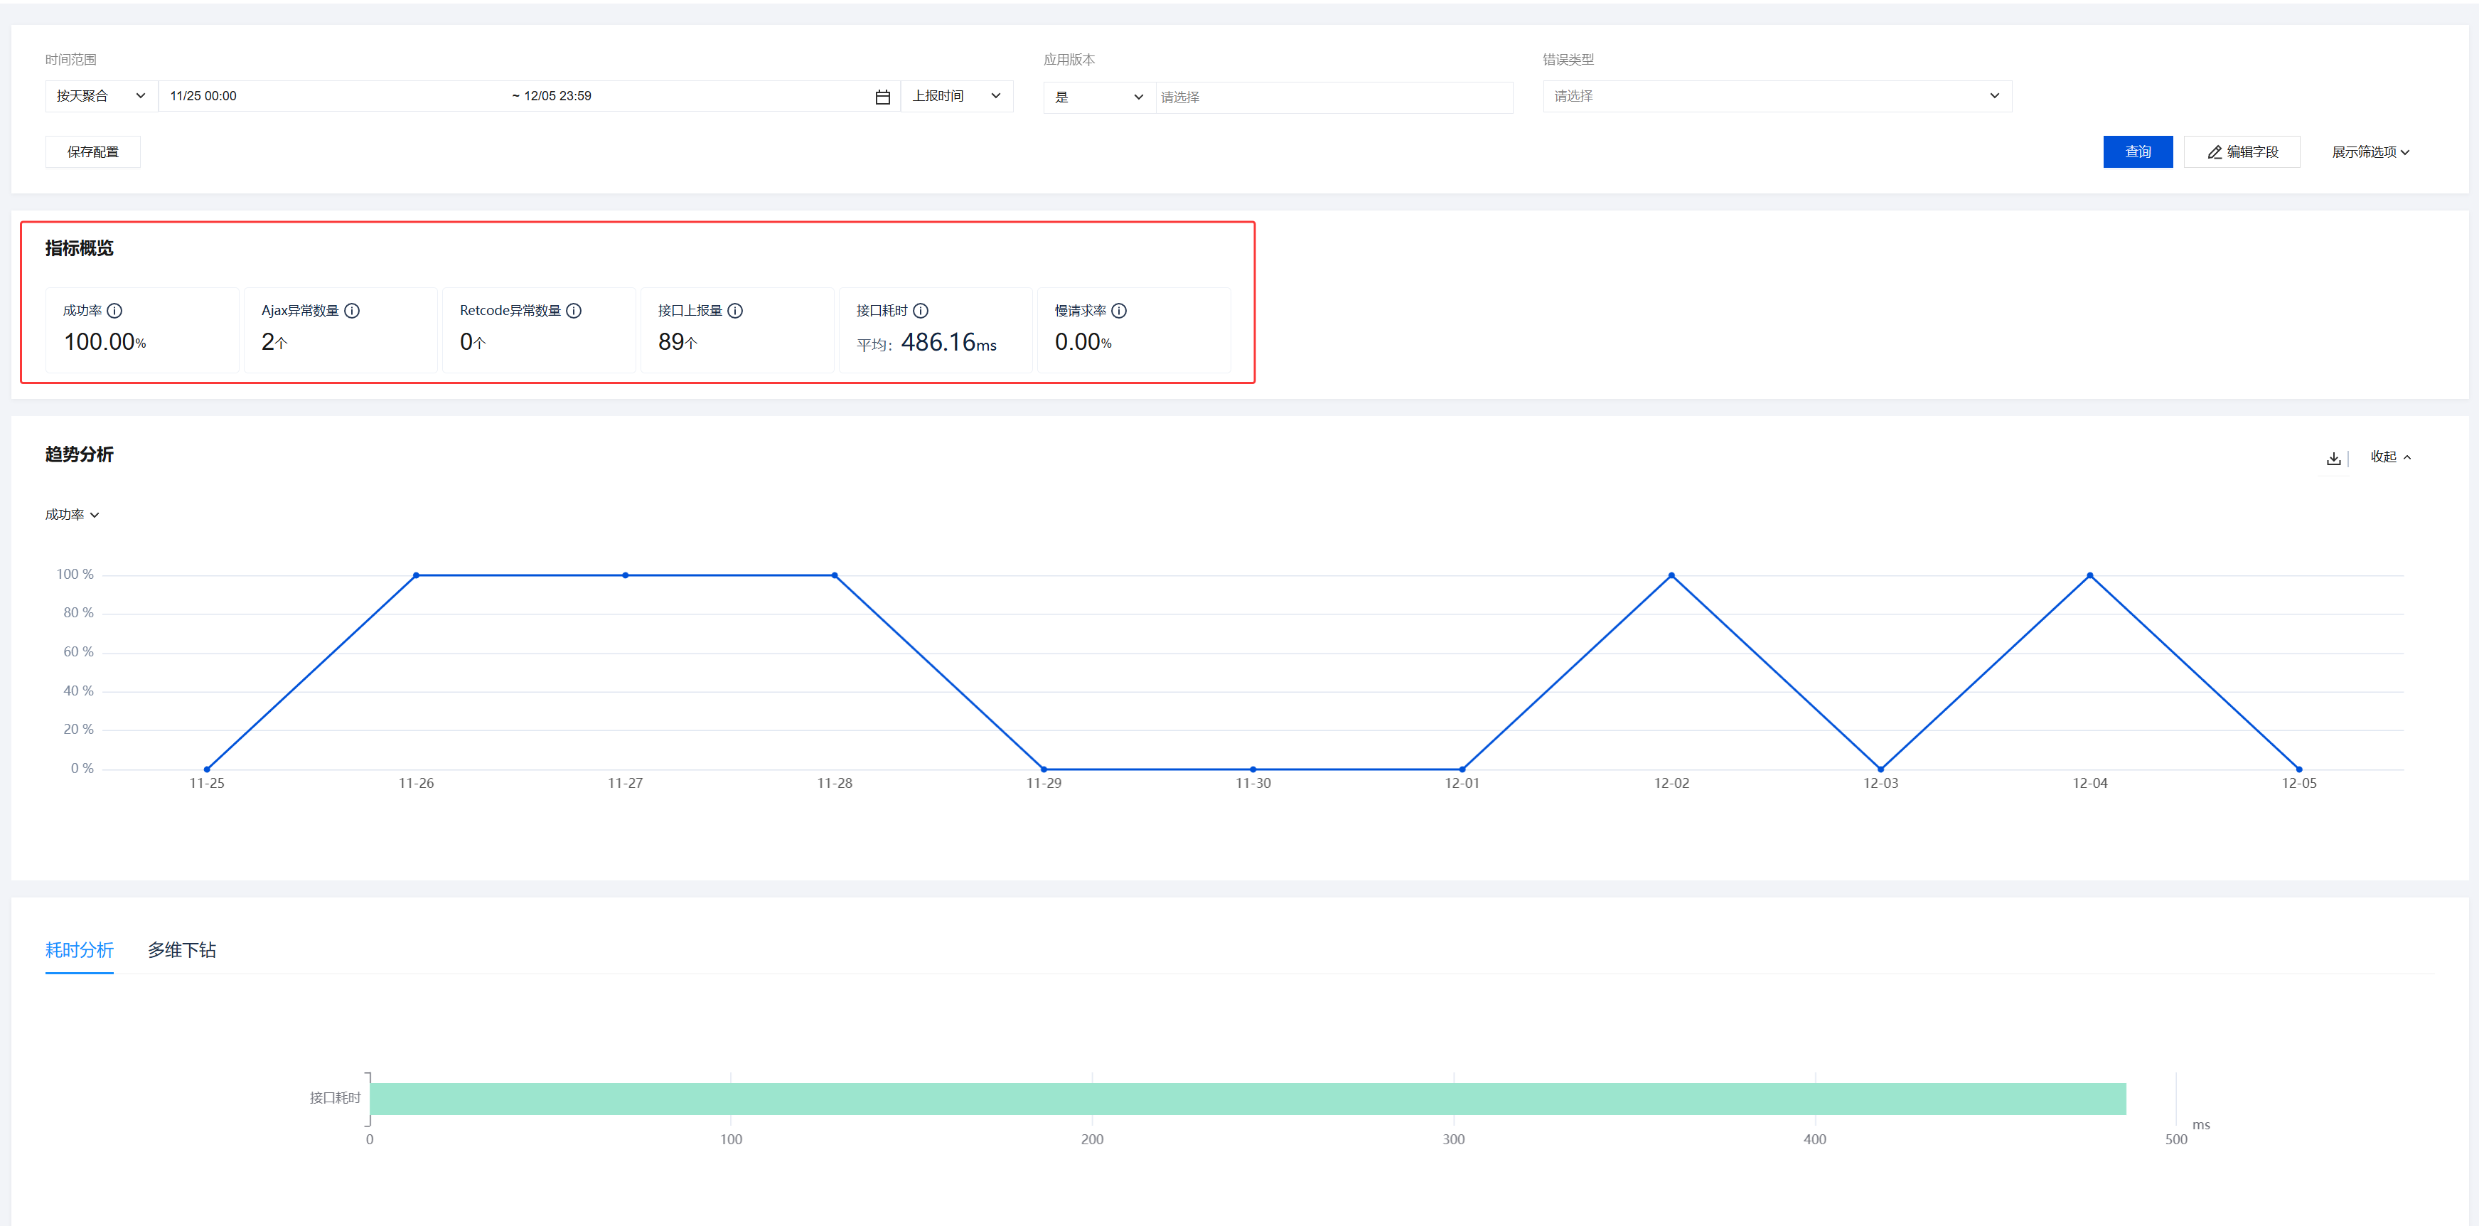
Task: Open the 应用版本 是 condition dropdown
Action: coord(1099,97)
